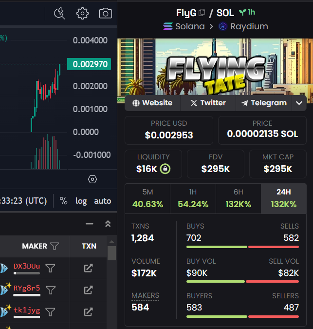Click the Solana chain label
This screenshot has width=313, height=329.
tap(184, 26)
